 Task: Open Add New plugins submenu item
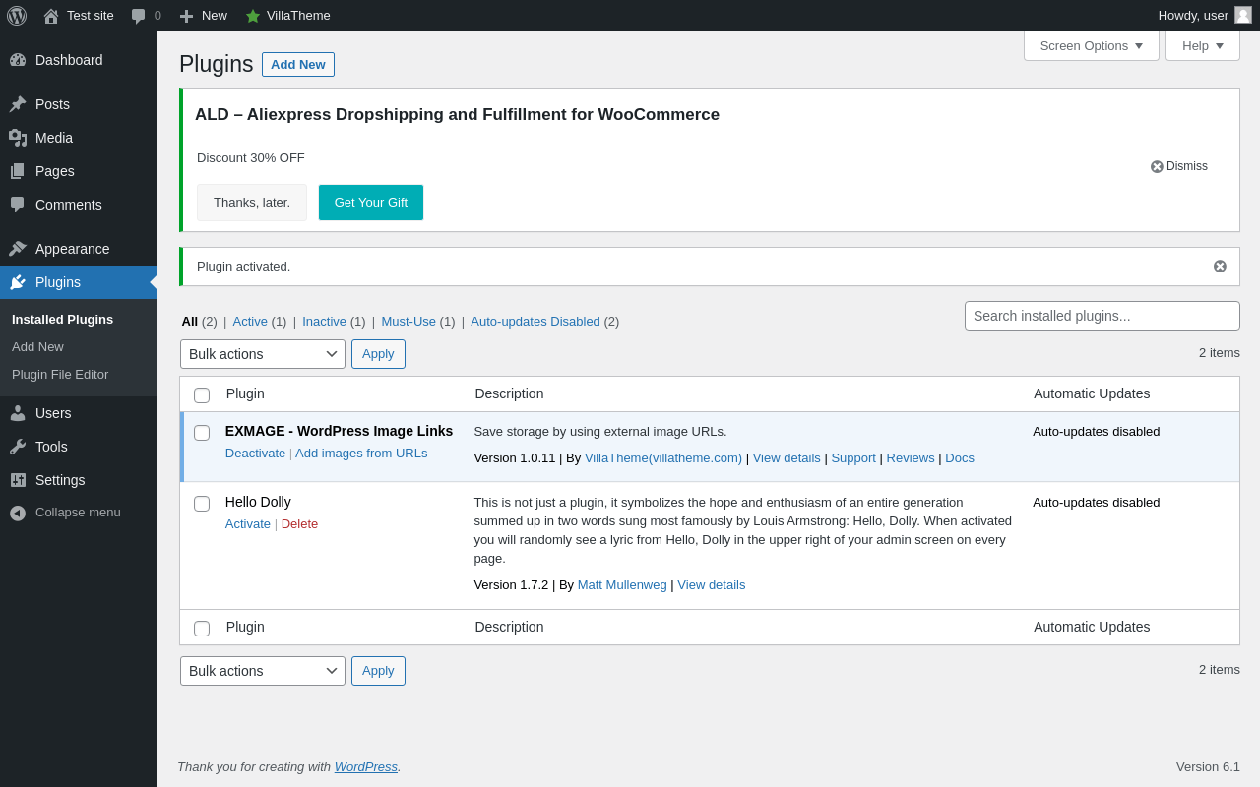click(37, 346)
